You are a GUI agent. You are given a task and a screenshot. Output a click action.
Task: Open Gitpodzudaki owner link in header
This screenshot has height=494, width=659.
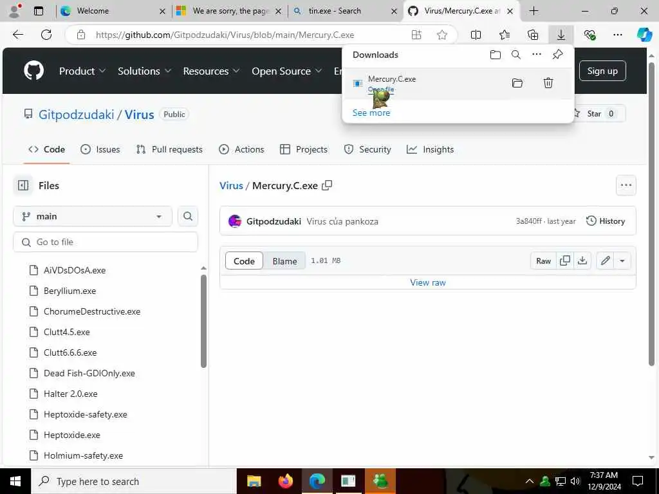tap(77, 114)
